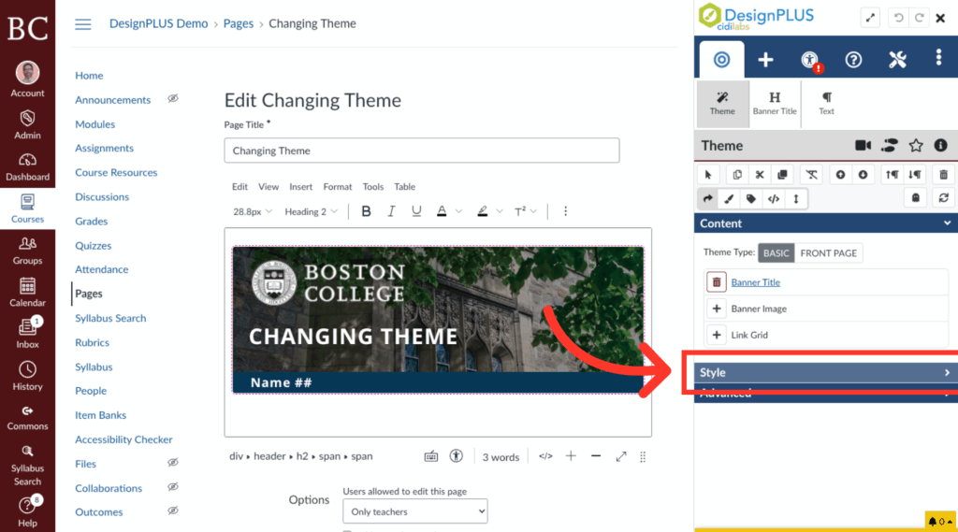Go to the Pages breadcrumb link
The height and width of the screenshot is (532, 958).
(x=239, y=23)
